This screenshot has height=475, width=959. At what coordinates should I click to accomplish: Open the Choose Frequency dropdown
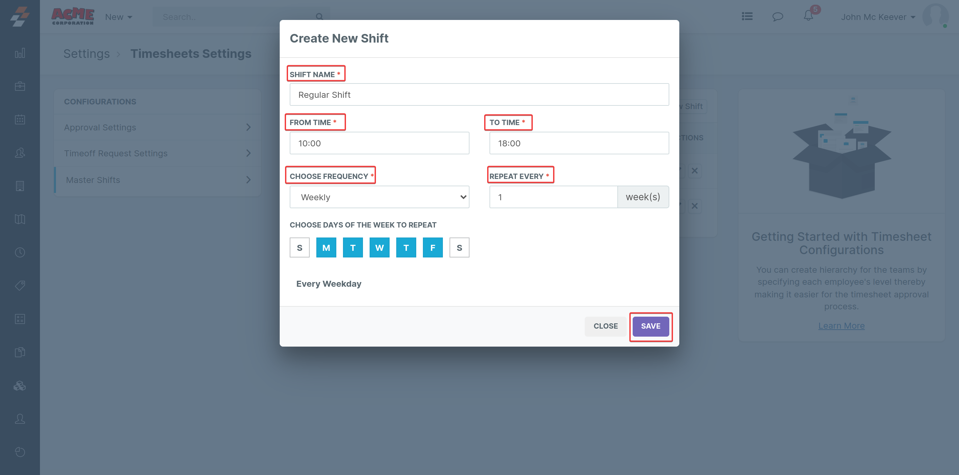click(x=379, y=197)
